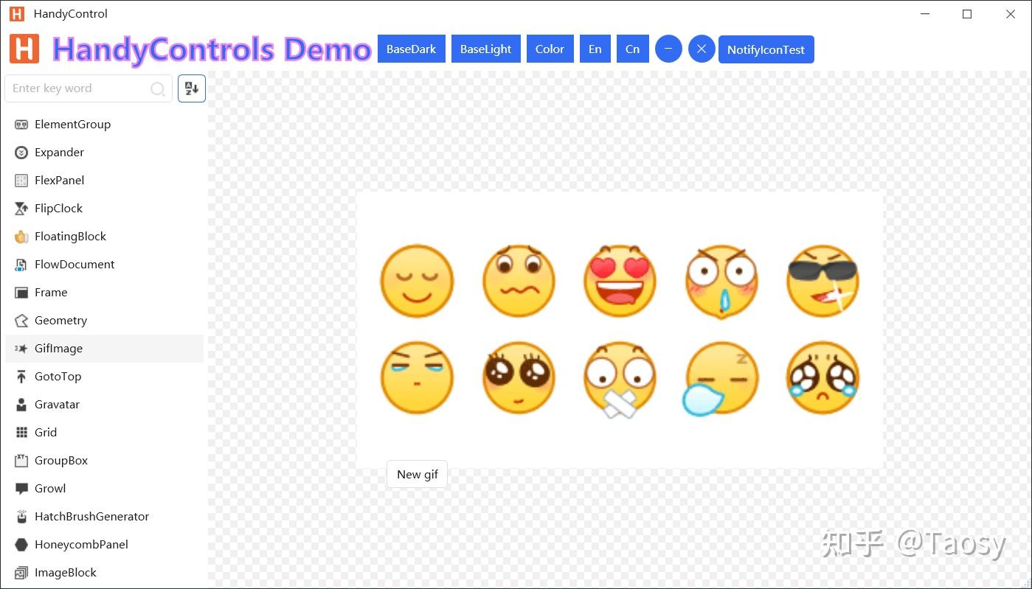
Task: Open the FlowDocument sidebar icon
Action: point(21,265)
